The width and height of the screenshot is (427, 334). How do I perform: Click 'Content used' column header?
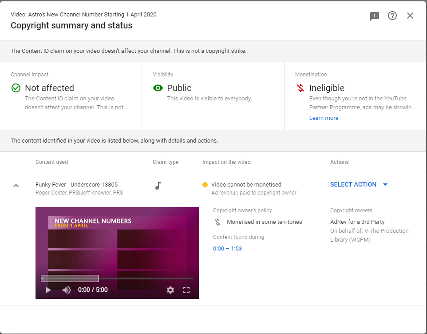(52, 162)
